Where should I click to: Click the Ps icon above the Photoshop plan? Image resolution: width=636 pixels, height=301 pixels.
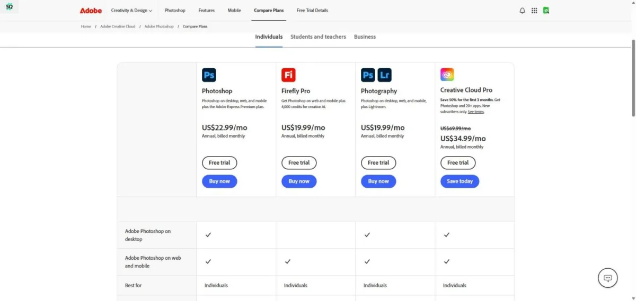click(209, 75)
